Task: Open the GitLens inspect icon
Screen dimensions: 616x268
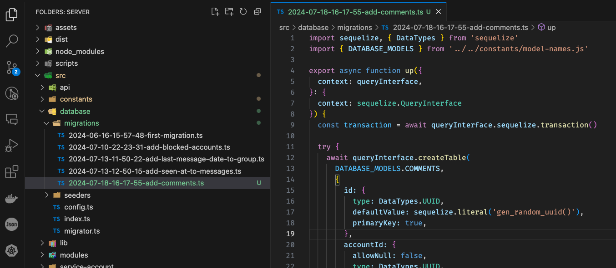Action: tap(11, 94)
